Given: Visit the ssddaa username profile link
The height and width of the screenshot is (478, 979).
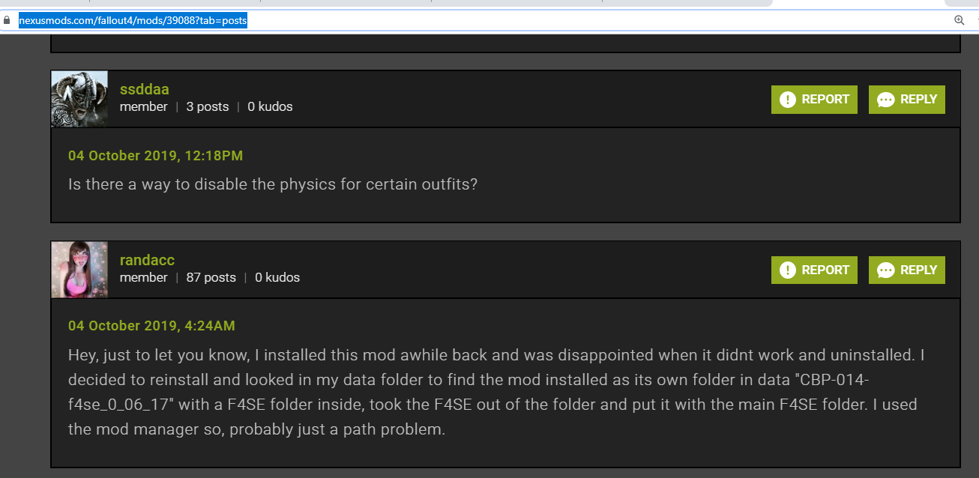Looking at the screenshot, I should [x=145, y=89].
